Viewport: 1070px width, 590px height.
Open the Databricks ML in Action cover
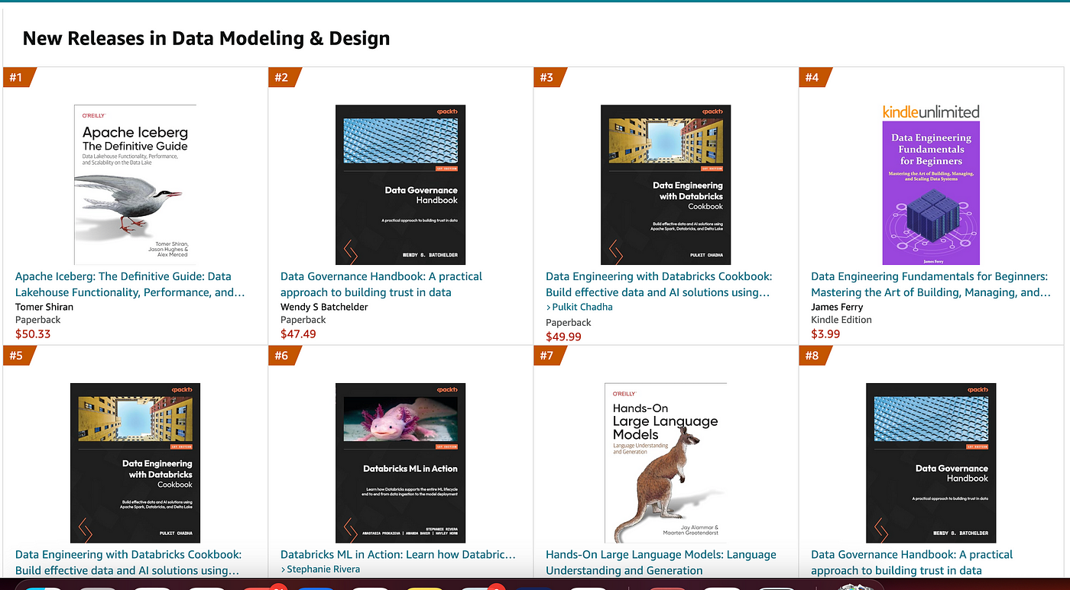click(400, 463)
